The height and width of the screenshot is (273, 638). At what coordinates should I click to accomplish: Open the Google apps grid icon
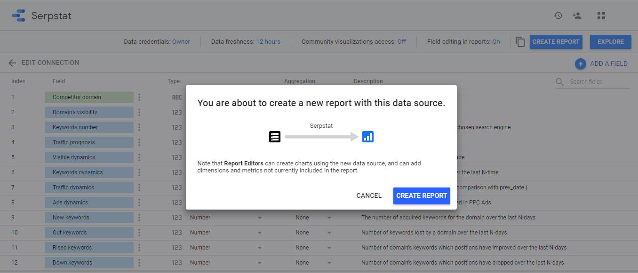coord(601,16)
